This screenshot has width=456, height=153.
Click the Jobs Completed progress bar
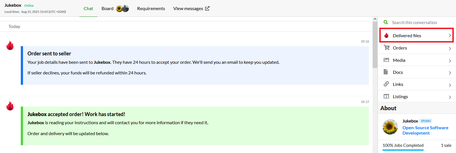403,150
